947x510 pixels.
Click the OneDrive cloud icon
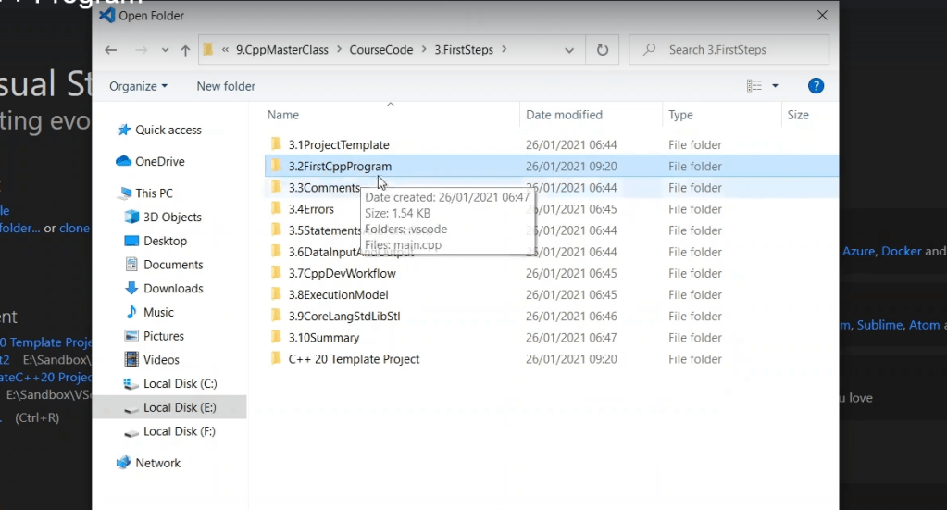123,160
